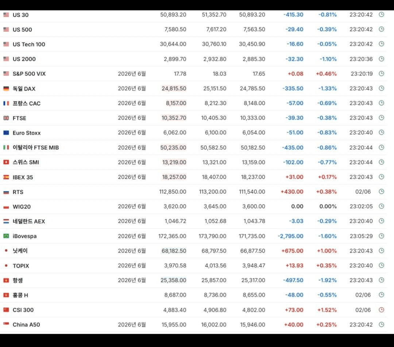Click the US 2000 last price 2,899.70
This screenshot has height=347, width=394.
(175, 59)
